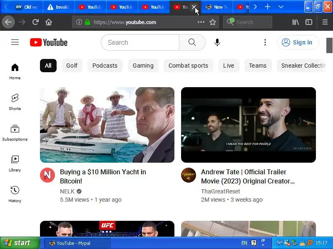The image size is (333, 249).
Task: Open the browser home page
Action: (49, 22)
